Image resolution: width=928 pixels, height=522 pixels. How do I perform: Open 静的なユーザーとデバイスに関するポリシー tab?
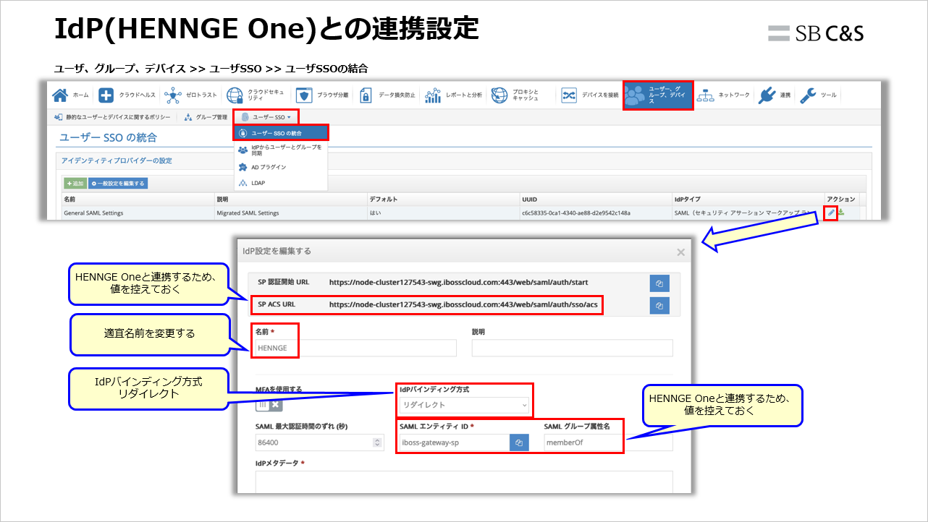tap(113, 117)
